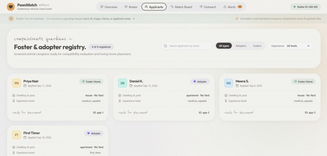Filter applicants by Fosters

tap(257, 46)
